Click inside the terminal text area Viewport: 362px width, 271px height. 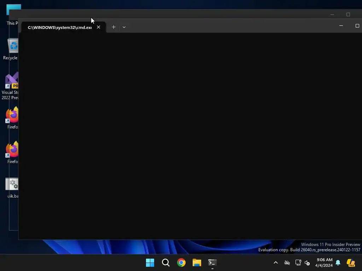190,136
